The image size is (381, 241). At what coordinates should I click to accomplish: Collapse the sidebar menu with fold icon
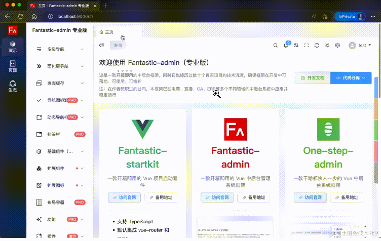click(x=101, y=45)
